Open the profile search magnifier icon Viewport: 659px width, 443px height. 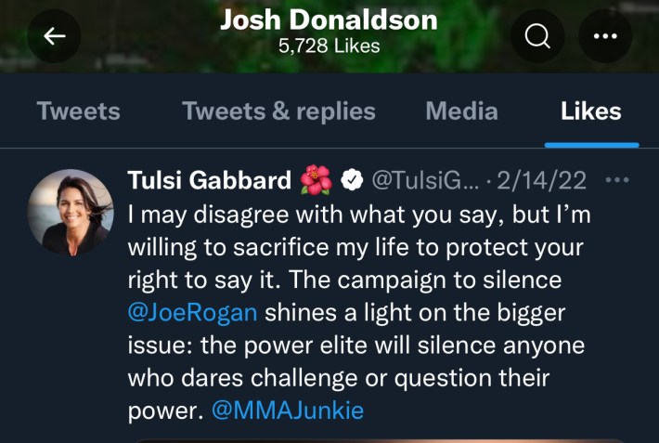point(537,36)
